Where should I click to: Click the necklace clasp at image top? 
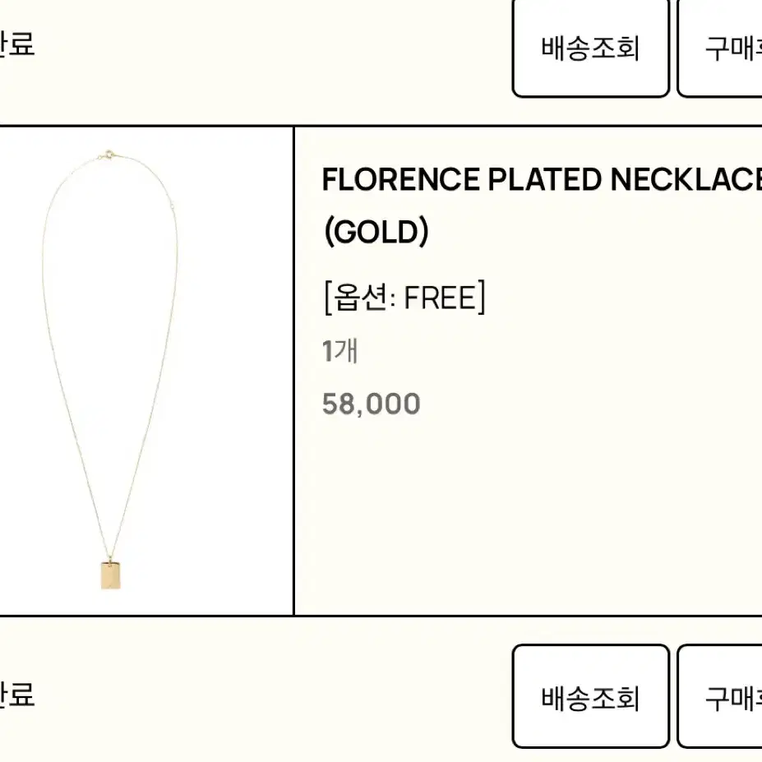click(108, 155)
